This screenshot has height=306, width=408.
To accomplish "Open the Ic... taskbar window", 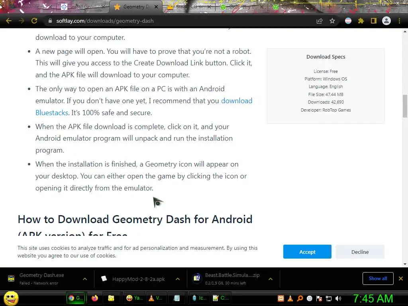I will [x=199, y=298].
